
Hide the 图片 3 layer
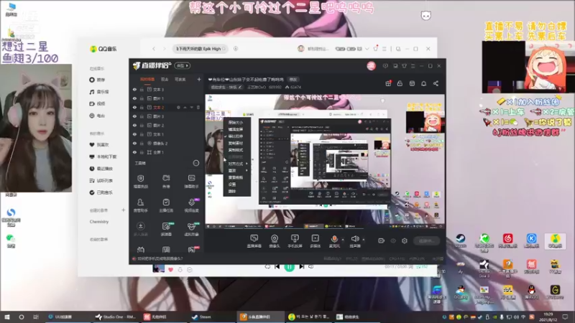pos(134,116)
